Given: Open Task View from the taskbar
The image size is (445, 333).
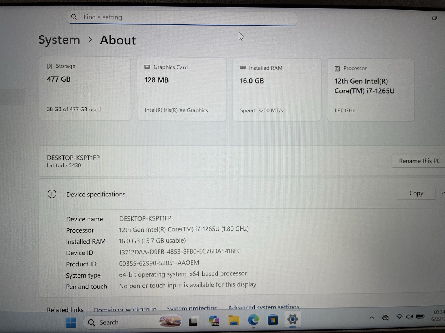Looking at the screenshot, I should pyautogui.click(x=193, y=322).
